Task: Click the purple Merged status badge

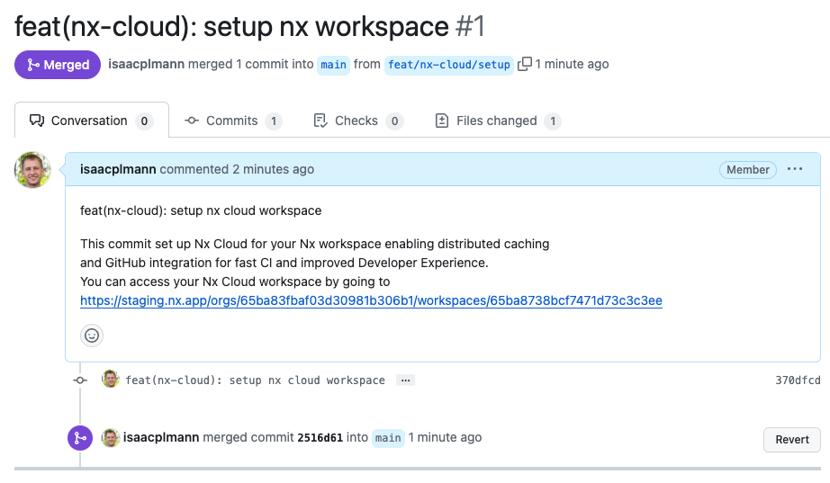Action: [x=58, y=65]
